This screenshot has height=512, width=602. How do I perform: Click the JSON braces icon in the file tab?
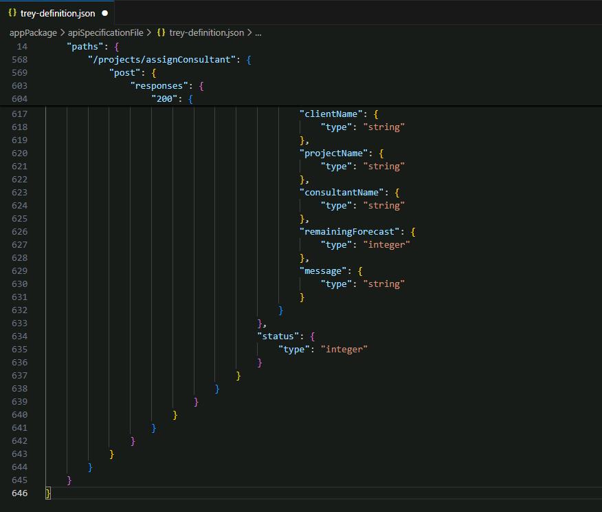pos(12,12)
